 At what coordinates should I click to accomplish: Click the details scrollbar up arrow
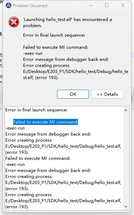[x=126, y=110]
